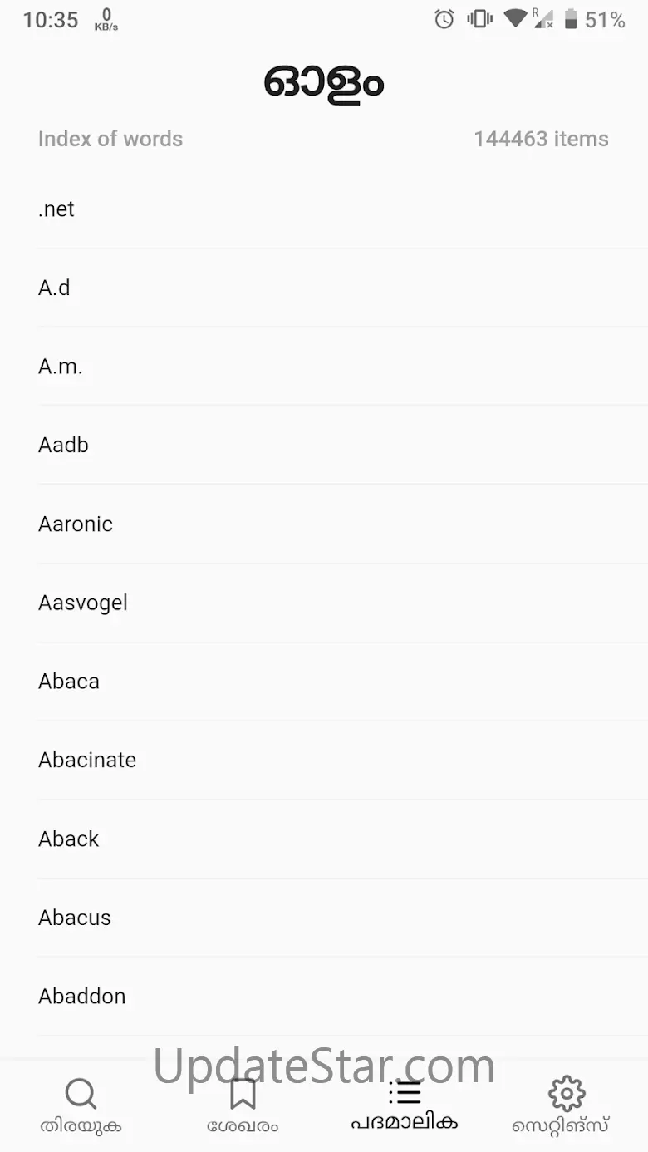
Task: Tap the alarm clock status icon
Action: 444,19
